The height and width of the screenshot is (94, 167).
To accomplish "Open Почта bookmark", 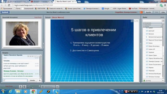I will coord(17,9).
